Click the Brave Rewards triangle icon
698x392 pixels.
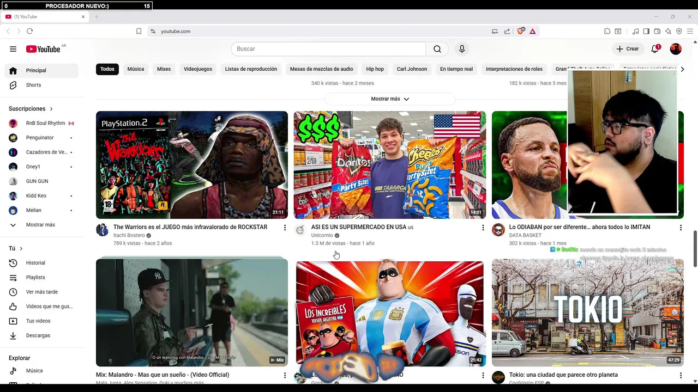coord(532,32)
